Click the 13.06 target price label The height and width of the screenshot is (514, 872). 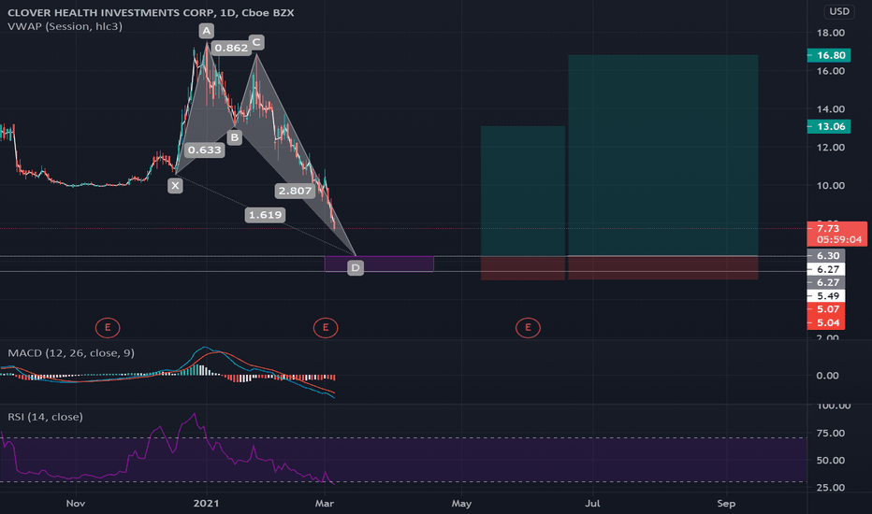coord(829,127)
